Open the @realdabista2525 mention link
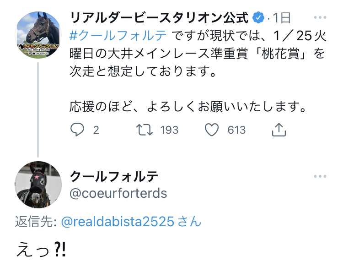The height and width of the screenshot is (272, 343). (118, 222)
